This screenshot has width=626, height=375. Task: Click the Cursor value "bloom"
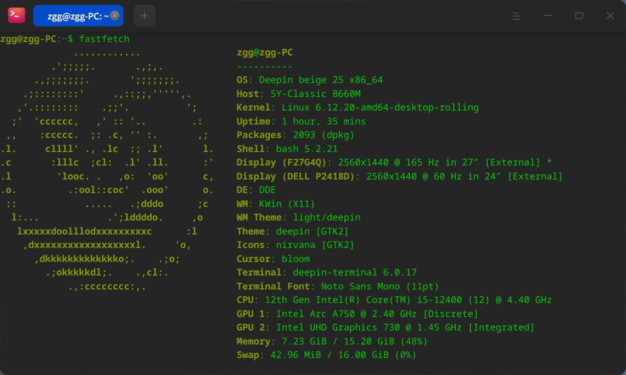click(x=295, y=259)
